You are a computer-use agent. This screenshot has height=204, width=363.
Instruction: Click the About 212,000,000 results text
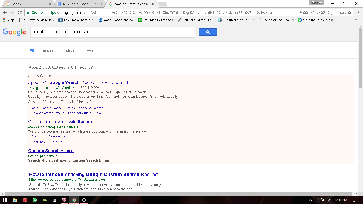coord(61,67)
